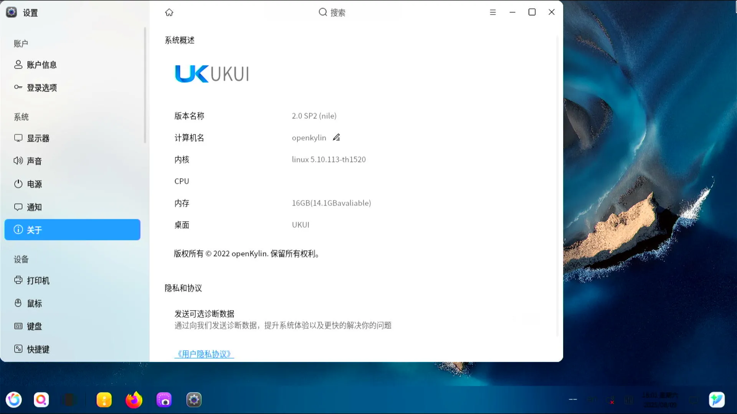The height and width of the screenshot is (414, 737).
Task: Go to 鼠标 mouse settings
Action: point(34,304)
